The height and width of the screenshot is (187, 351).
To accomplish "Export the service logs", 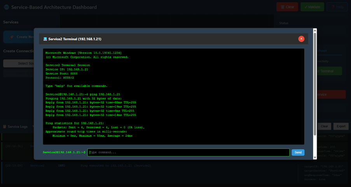I will click(341, 126).
